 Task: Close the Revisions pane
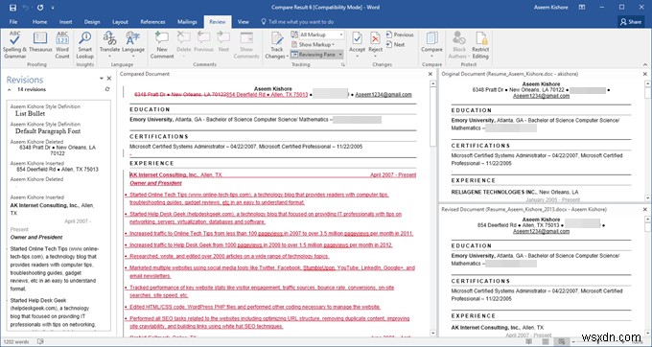109,79
